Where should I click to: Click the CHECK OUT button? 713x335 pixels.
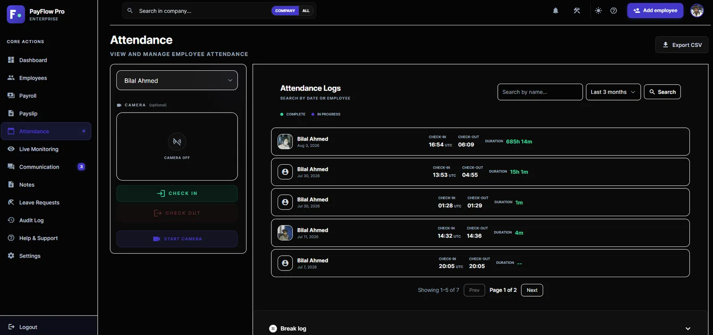(x=177, y=213)
